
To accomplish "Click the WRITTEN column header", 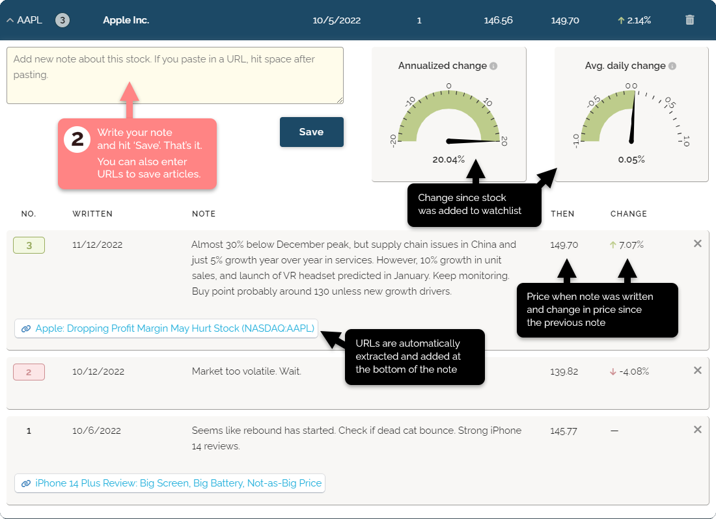I will tap(92, 214).
